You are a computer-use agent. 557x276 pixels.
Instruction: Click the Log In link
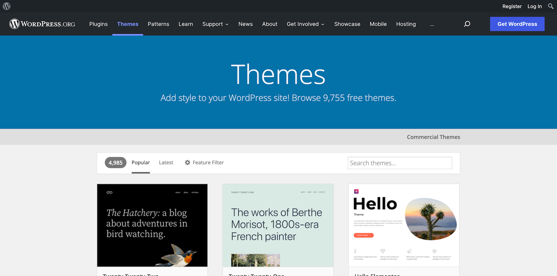pyautogui.click(x=535, y=6)
